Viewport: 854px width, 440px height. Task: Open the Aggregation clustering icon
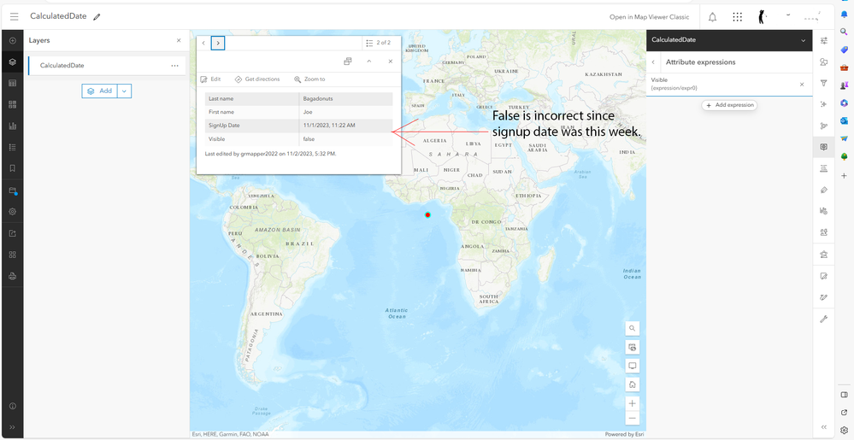coord(823,126)
